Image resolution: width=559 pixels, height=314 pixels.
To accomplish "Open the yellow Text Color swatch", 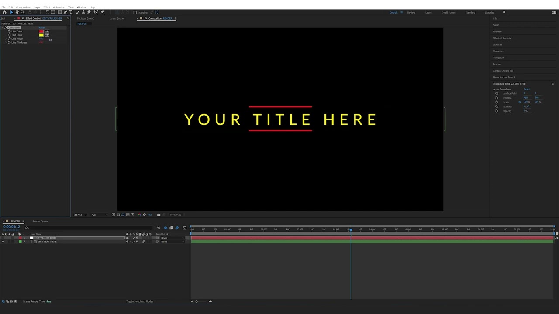I will click(x=41, y=35).
